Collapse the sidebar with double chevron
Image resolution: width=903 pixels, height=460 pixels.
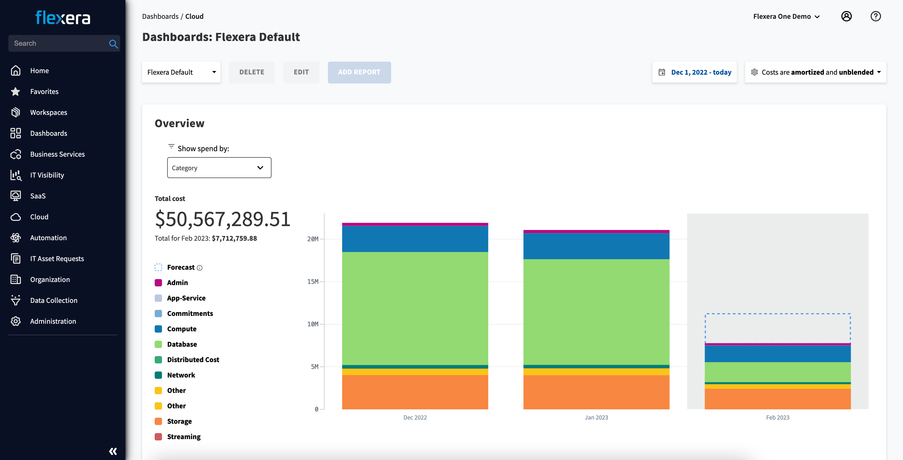113,451
